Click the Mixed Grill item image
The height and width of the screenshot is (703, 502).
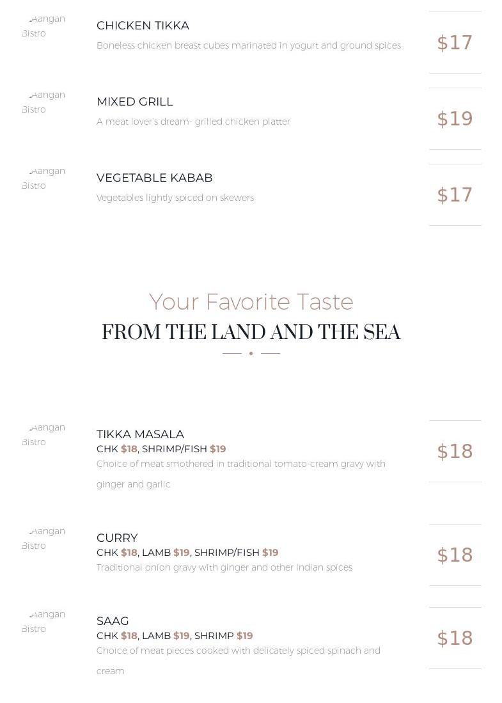(x=43, y=102)
